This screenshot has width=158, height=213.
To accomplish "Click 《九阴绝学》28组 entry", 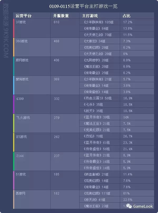I will coord(96,60).
